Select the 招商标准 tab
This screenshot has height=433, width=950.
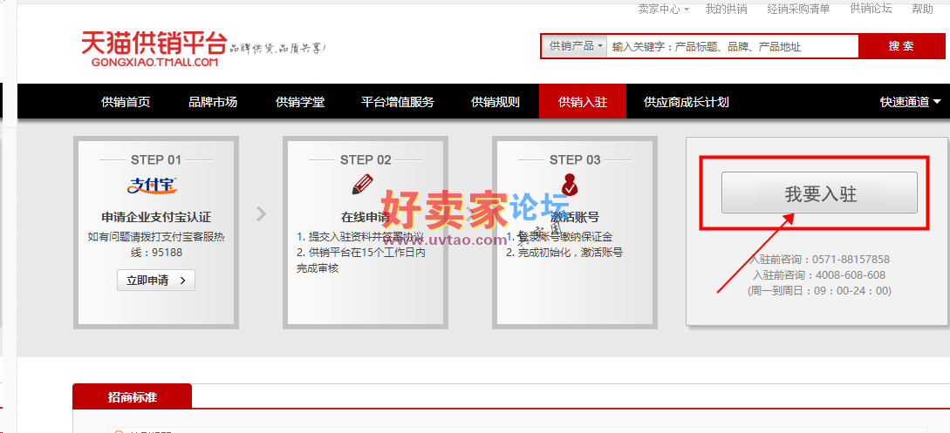coord(133,396)
